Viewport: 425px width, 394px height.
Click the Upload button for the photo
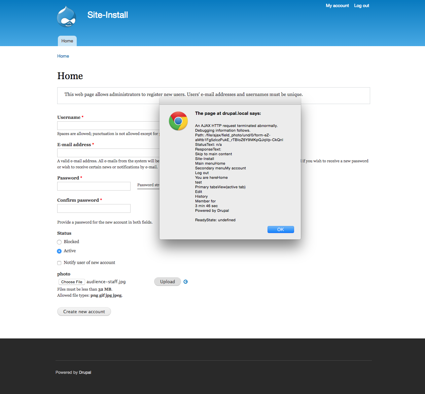[x=167, y=282]
